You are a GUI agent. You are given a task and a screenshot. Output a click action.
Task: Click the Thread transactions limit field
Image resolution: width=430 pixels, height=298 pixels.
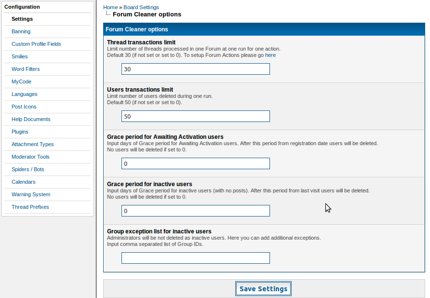(195, 69)
